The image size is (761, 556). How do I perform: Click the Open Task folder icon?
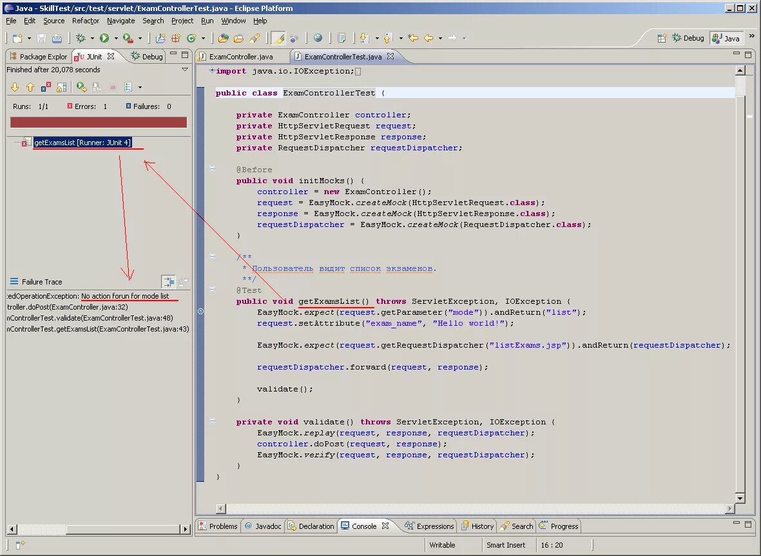[x=239, y=38]
